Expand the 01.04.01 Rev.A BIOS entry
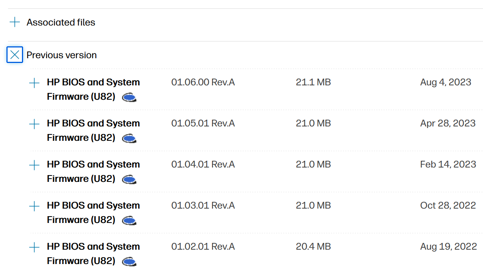This screenshot has width=483, height=272. click(35, 165)
